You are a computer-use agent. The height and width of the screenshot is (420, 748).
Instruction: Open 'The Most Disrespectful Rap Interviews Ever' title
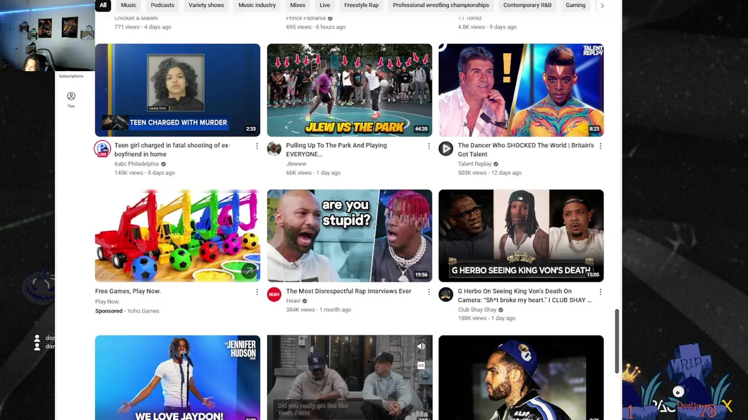349,291
